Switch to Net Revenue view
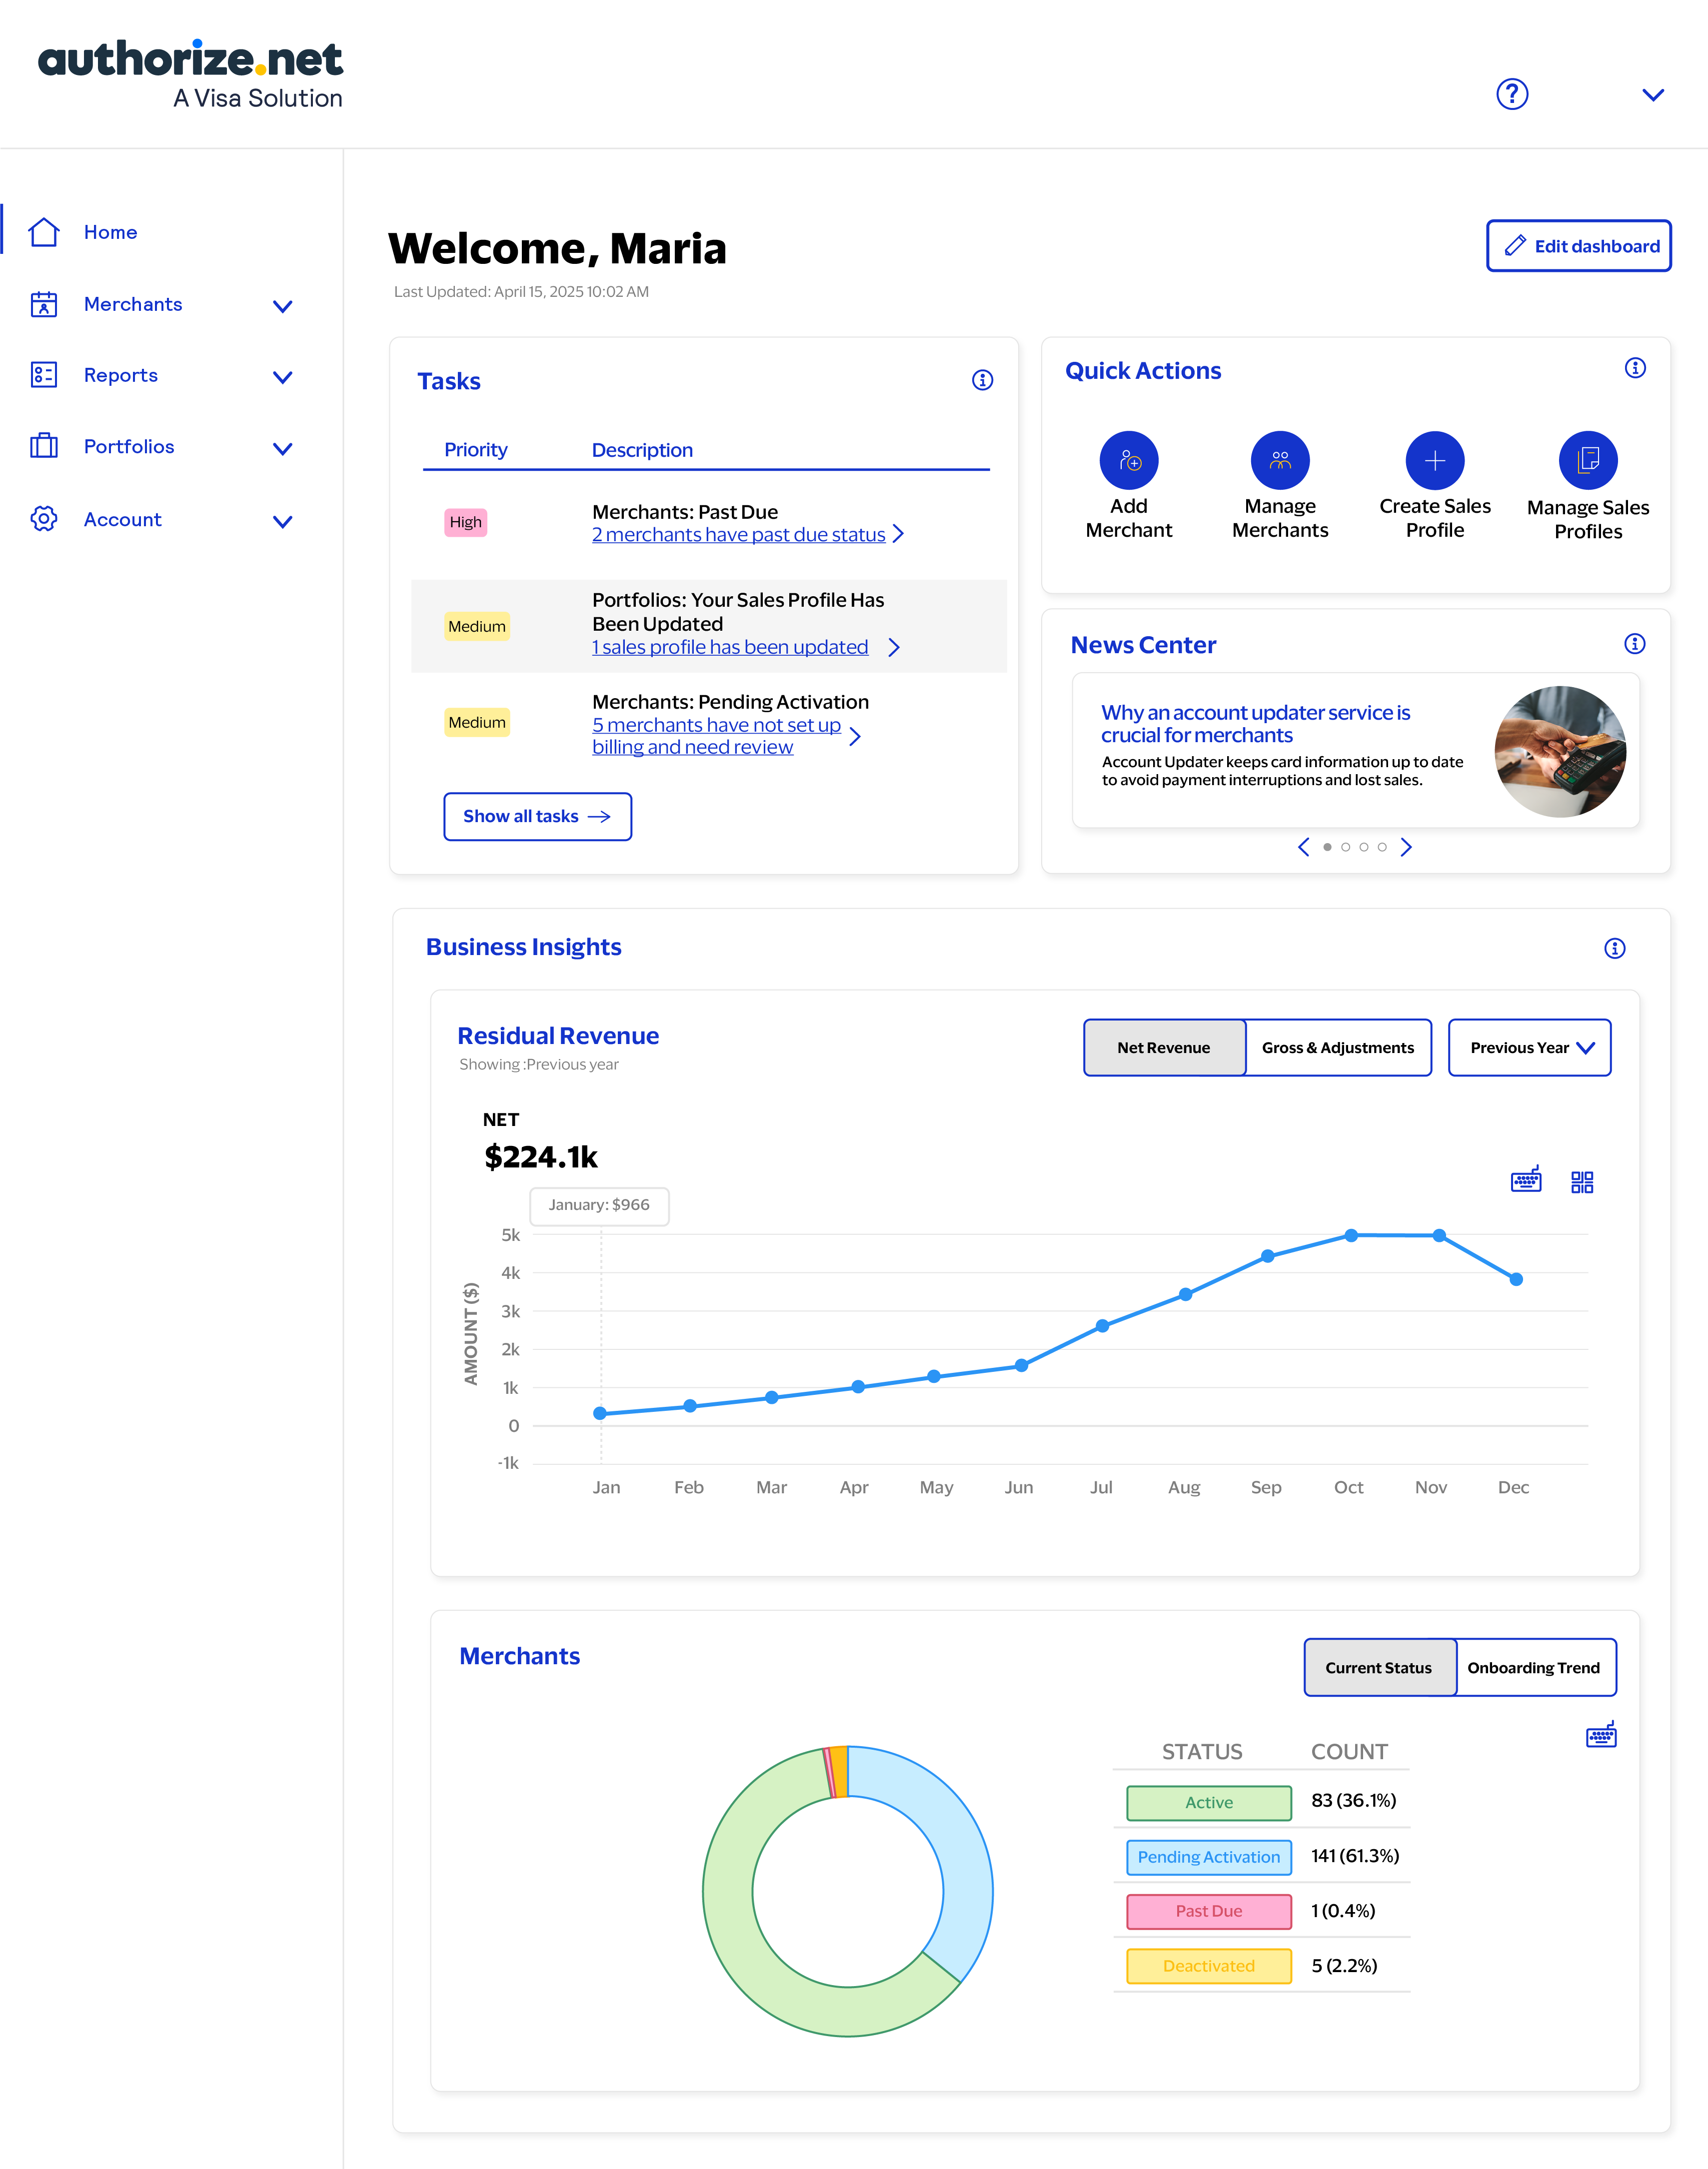Screen dimensions: 1708x2169 coord(1164,1048)
